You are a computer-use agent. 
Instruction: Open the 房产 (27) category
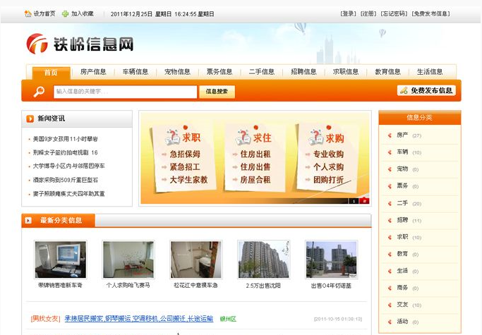[x=409, y=135]
